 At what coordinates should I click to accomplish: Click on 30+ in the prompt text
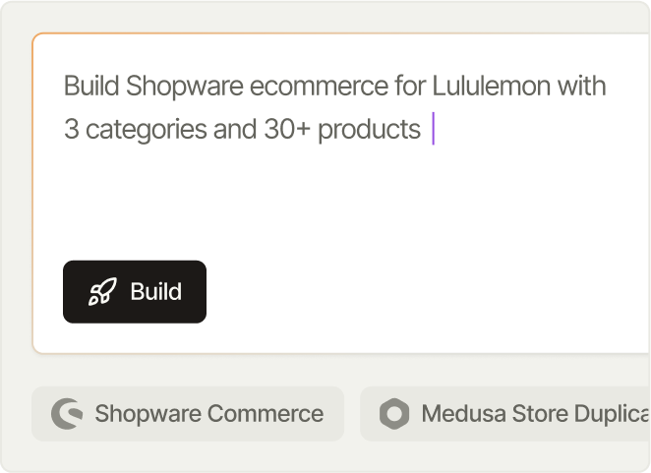click(x=287, y=129)
